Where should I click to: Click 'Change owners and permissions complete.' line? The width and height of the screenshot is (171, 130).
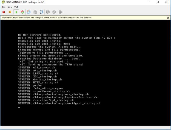51,56
